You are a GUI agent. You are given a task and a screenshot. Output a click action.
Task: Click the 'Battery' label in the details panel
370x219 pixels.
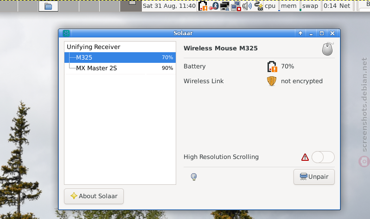tap(195, 67)
